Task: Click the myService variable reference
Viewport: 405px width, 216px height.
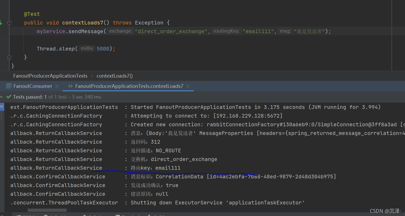Action: (x=51, y=31)
